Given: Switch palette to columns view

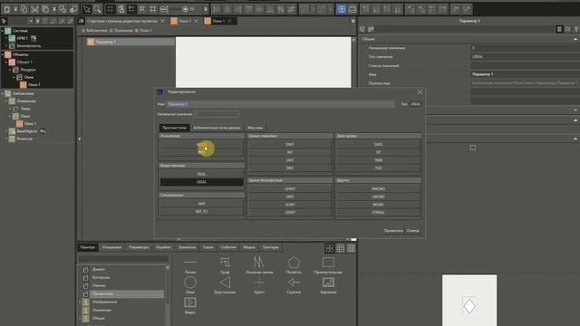Looking at the screenshot, I should (351, 248).
